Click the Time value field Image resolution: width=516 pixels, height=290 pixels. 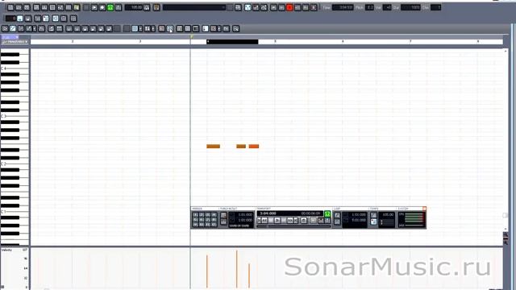point(343,7)
